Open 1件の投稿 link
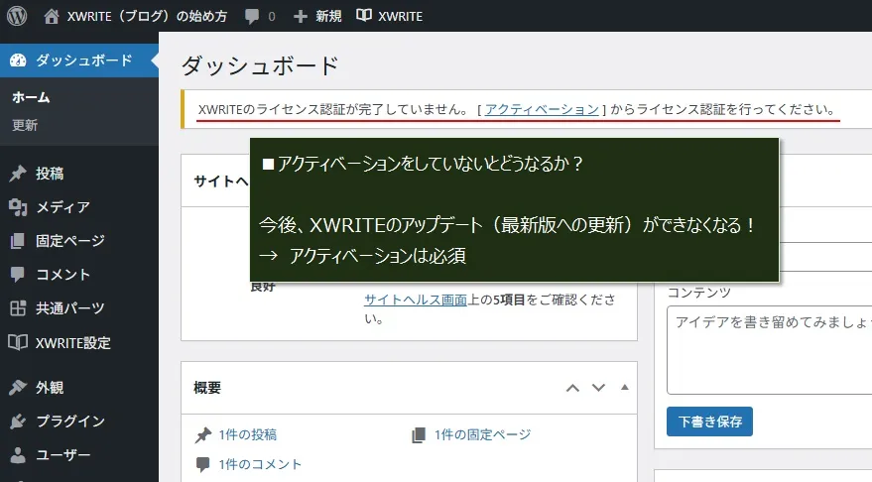Image resolution: width=872 pixels, height=482 pixels. pos(247,434)
